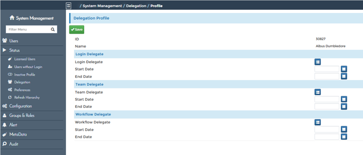
Task: Open calendar for Login Delegate Start Date
Action: pyautogui.click(x=344, y=69)
